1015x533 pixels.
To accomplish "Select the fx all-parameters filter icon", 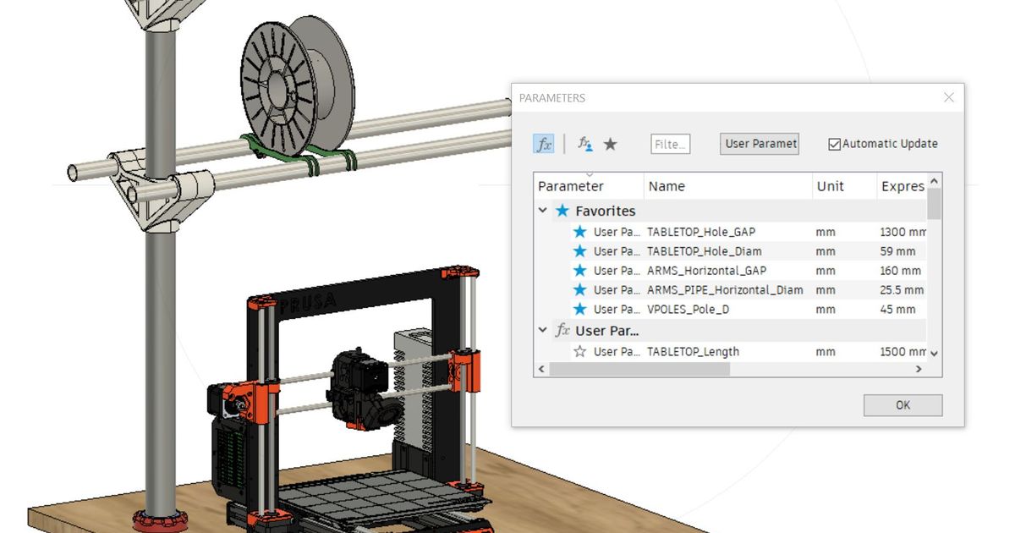I will click(545, 144).
